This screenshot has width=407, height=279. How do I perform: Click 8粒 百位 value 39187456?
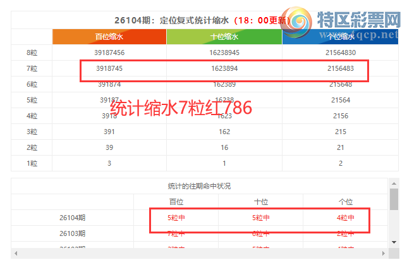109,53
